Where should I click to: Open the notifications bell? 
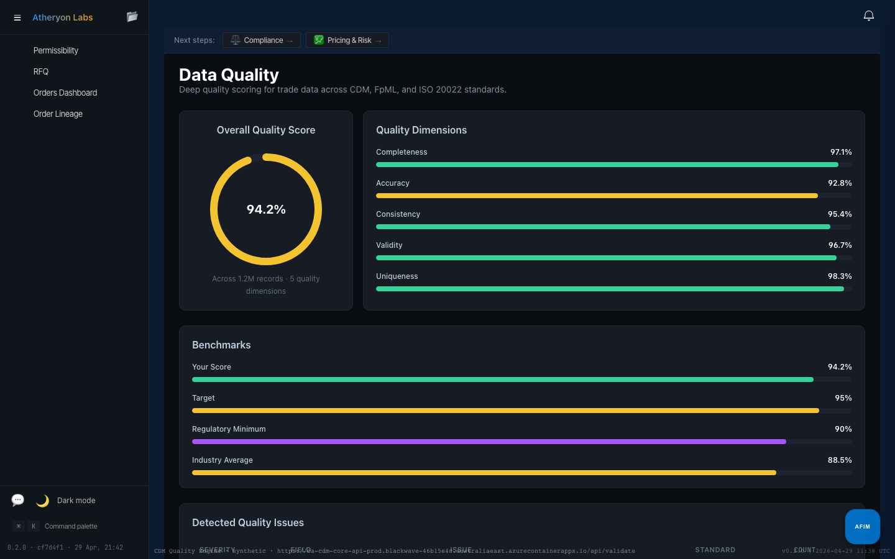coord(869,16)
